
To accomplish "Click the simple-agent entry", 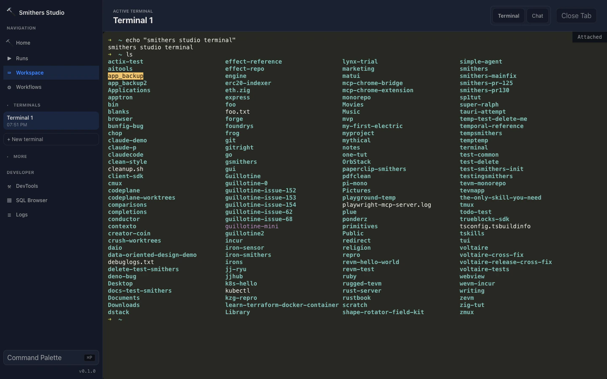I will [x=481, y=61].
